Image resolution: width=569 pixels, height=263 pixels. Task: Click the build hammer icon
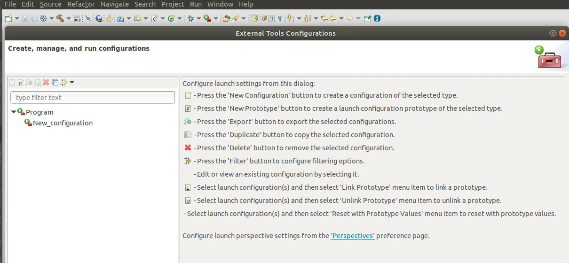[x=60, y=19]
